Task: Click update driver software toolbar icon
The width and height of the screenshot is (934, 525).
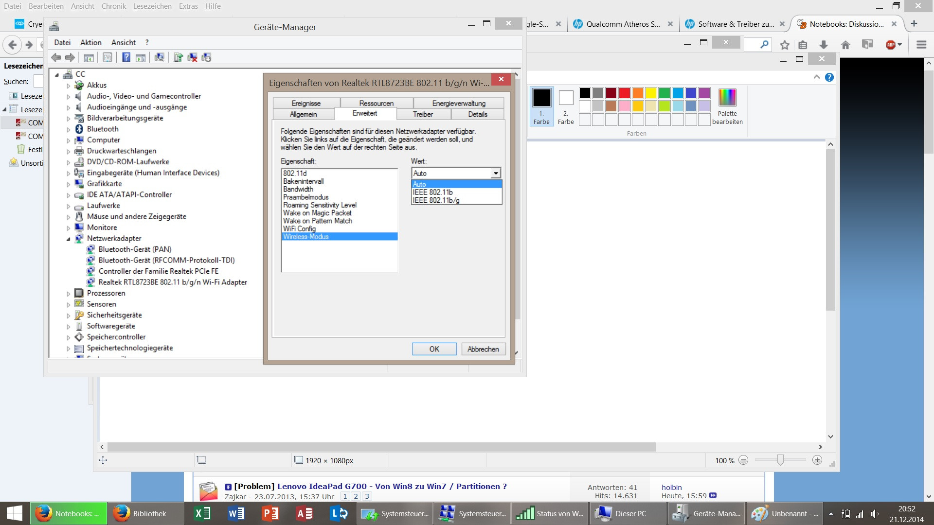Action: click(x=178, y=57)
